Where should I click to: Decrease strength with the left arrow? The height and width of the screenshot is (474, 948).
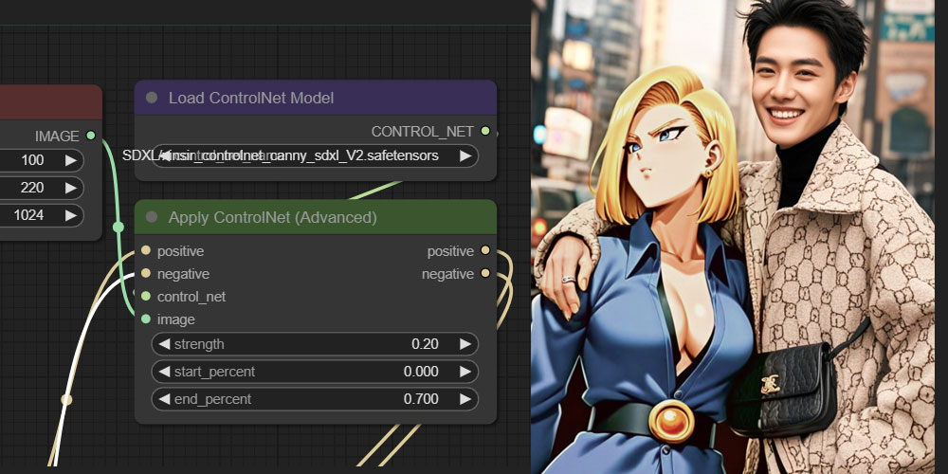(x=164, y=344)
